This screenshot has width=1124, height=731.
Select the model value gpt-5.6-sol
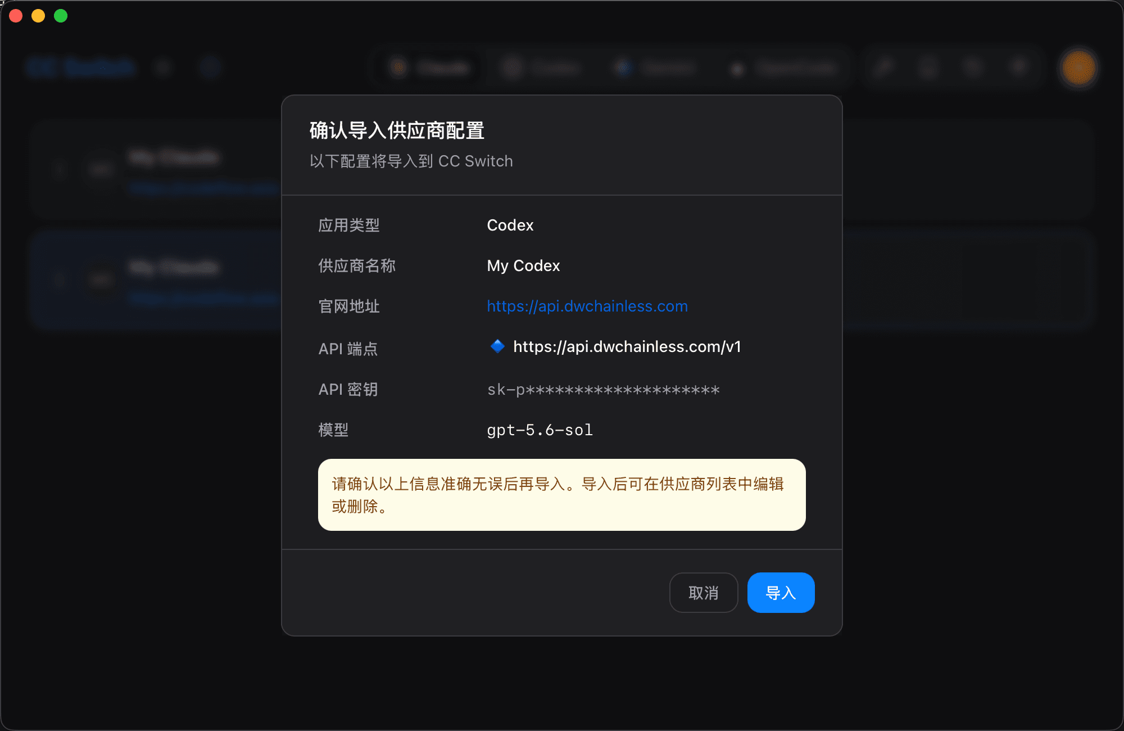click(540, 430)
